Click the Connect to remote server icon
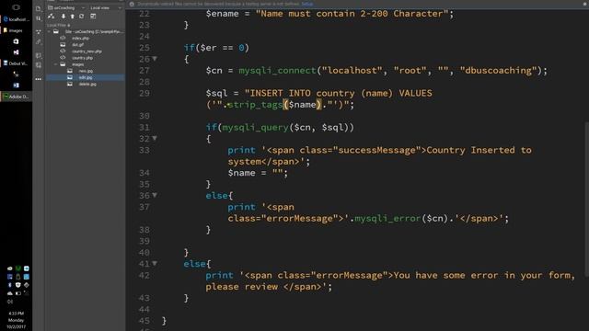The image size is (589, 331). click(52, 17)
